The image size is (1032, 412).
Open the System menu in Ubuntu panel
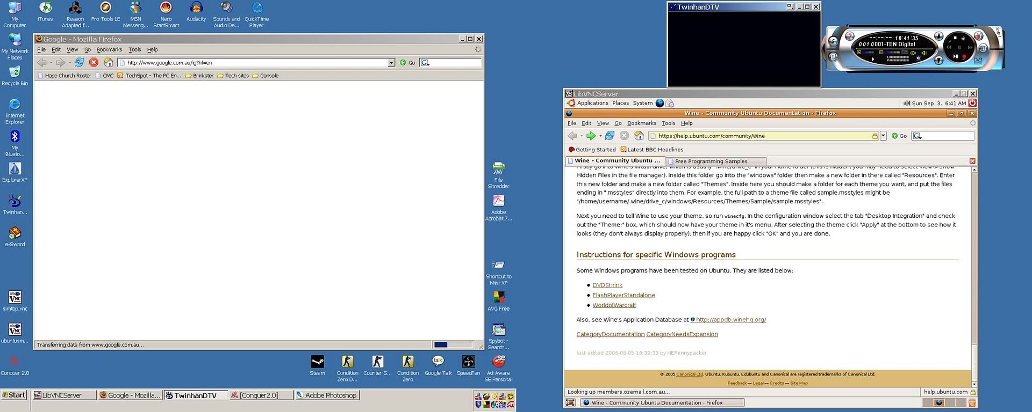click(642, 103)
